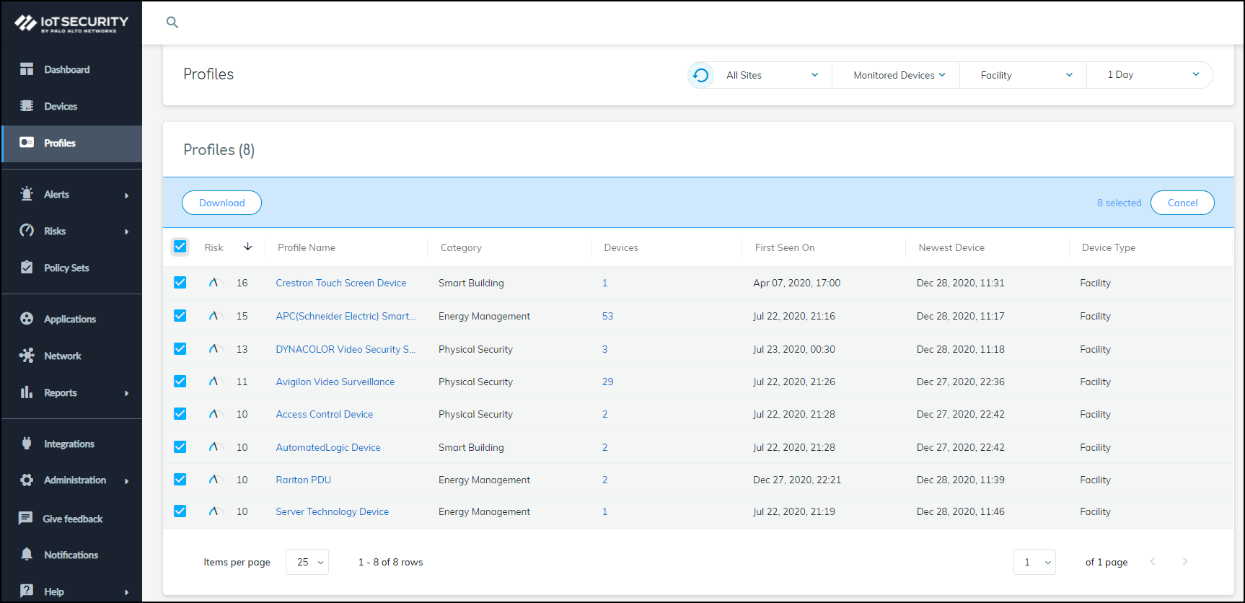Image resolution: width=1245 pixels, height=603 pixels.
Task: Change items per page dropdown from 25
Action: (x=307, y=562)
